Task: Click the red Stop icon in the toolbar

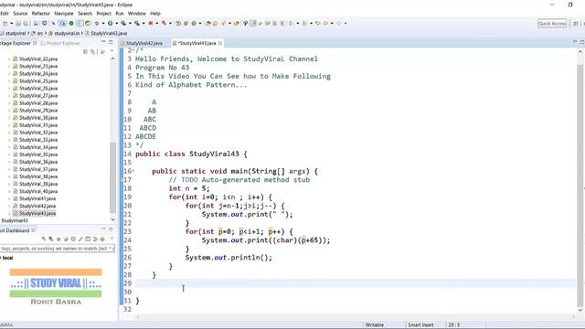Action: coord(151,23)
